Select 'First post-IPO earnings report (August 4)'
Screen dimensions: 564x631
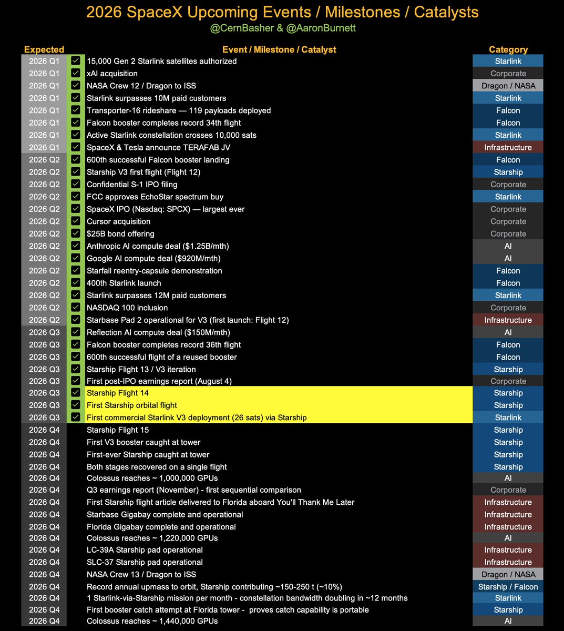click(159, 381)
